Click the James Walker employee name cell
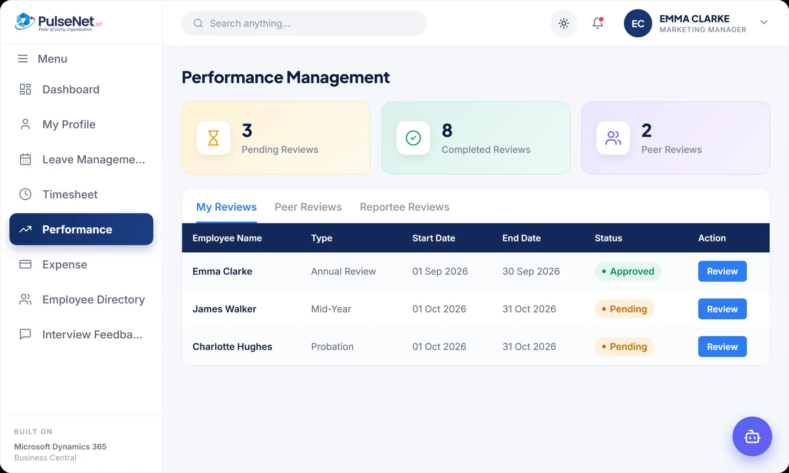The width and height of the screenshot is (789, 473). pyautogui.click(x=224, y=309)
